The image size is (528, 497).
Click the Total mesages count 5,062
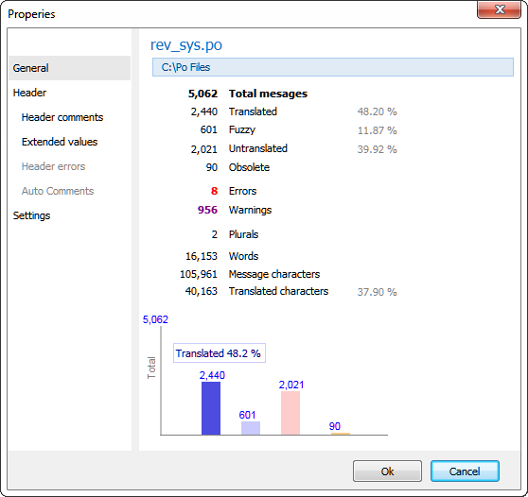[x=202, y=94]
